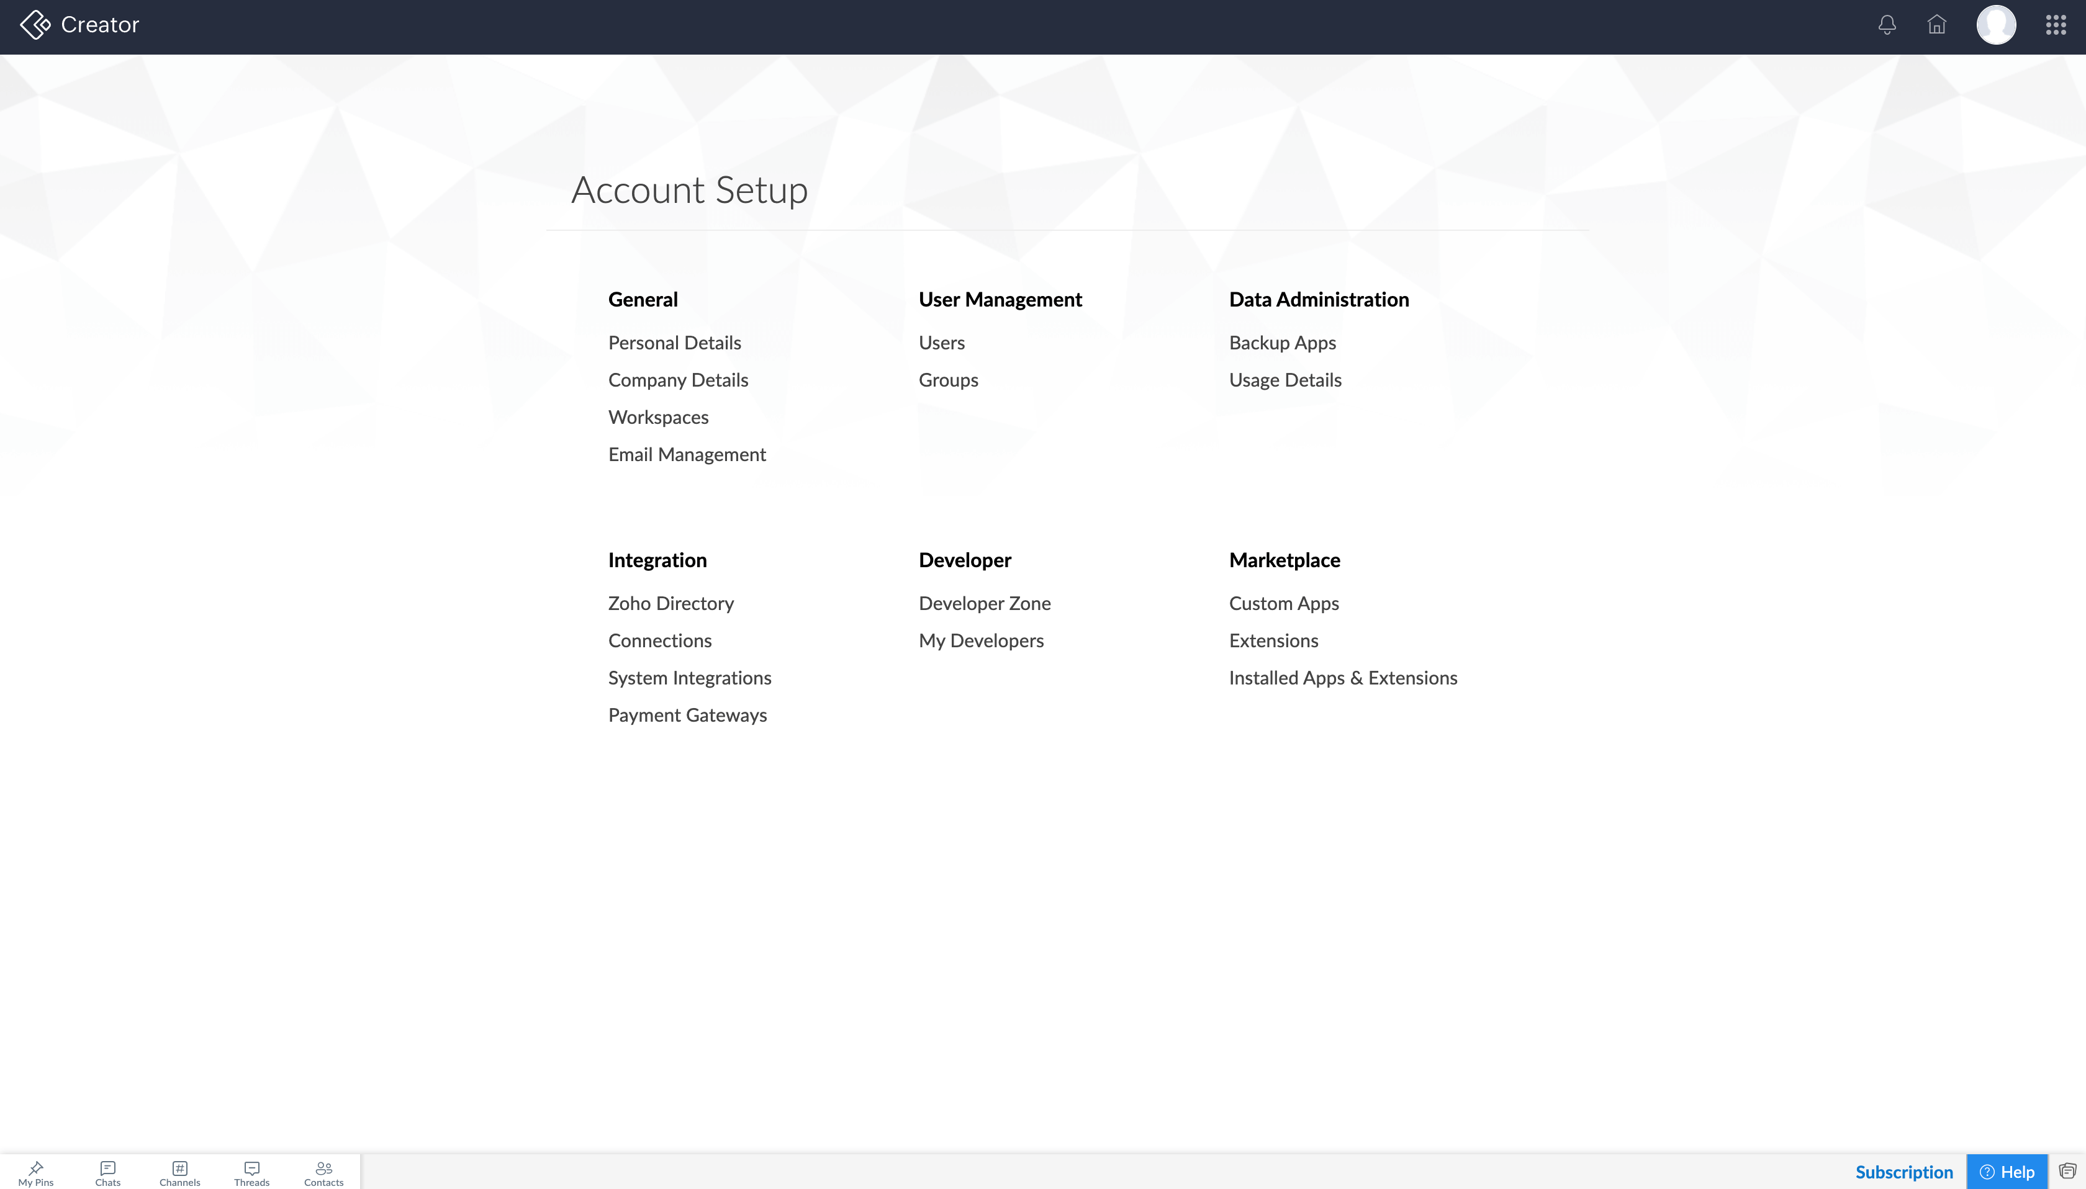Open the notifications bell
The width and height of the screenshot is (2086, 1189).
click(1887, 25)
